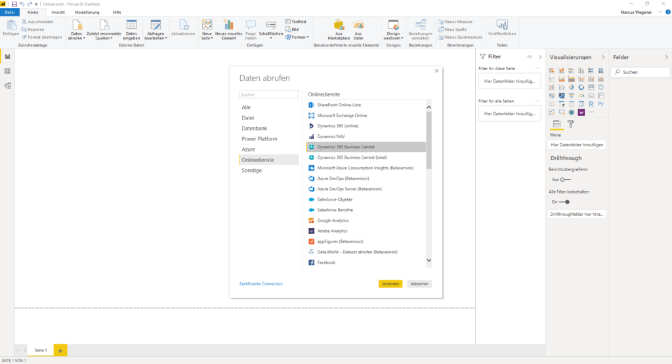Open the Format paint roller tab
The width and height of the screenshot is (672, 364).
tap(571, 124)
